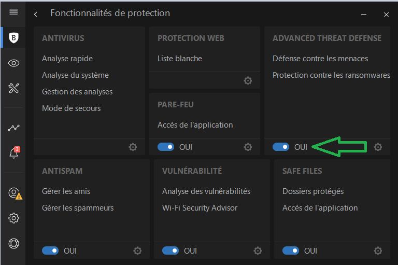This screenshot has height=265, width=398.
Task: Open Antivirus module settings gear
Action: point(133,147)
